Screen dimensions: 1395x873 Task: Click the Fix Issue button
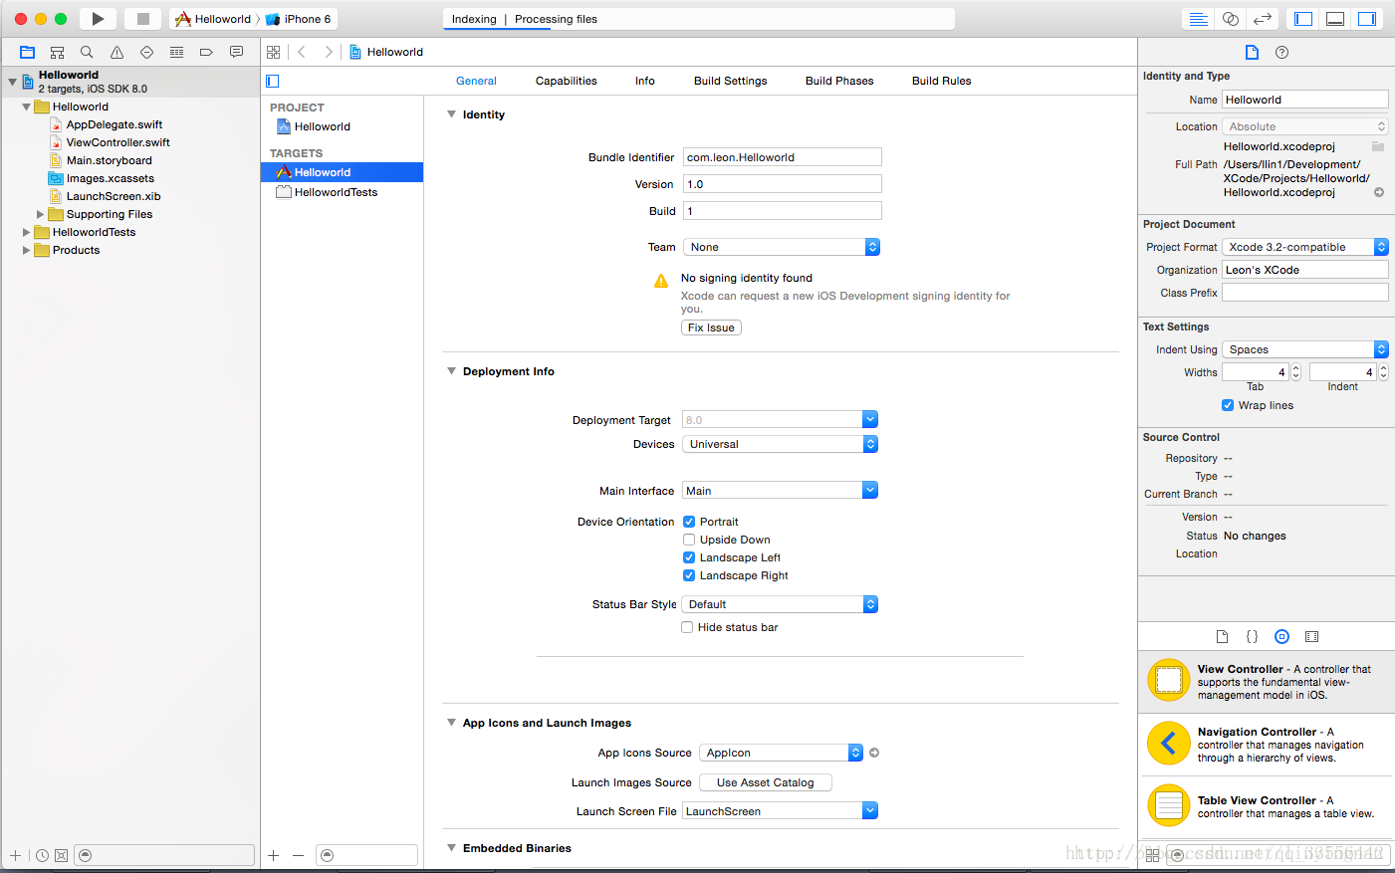click(x=711, y=327)
